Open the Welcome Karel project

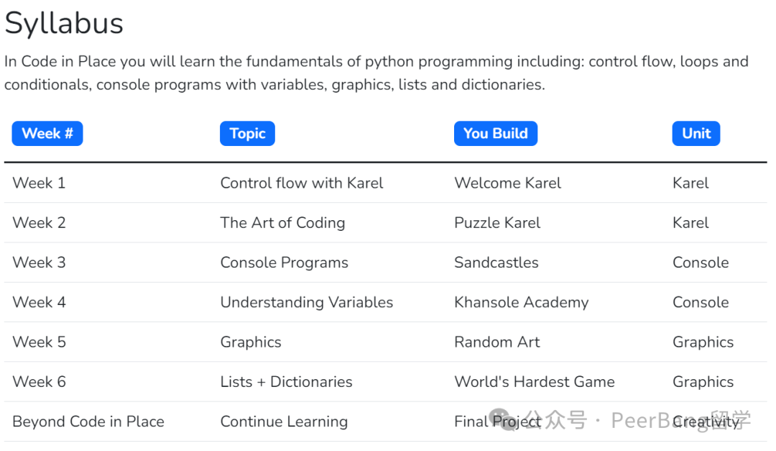tap(507, 183)
